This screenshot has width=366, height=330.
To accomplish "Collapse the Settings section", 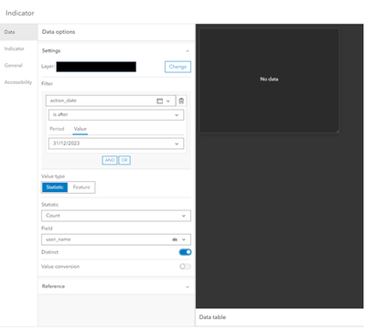I will pyautogui.click(x=188, y=51).
